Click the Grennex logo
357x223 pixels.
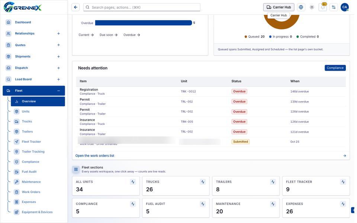[x=23, y=7]
